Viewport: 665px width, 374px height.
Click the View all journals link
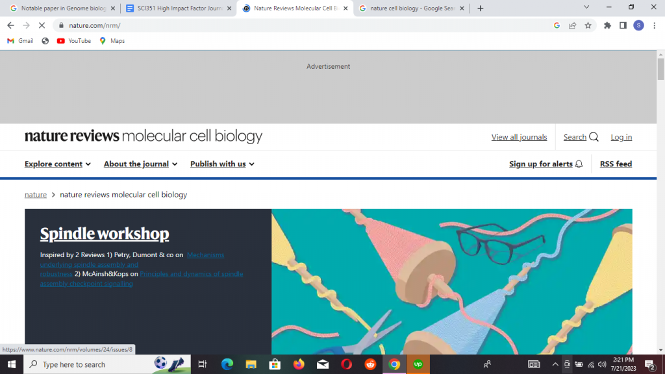[519, 137]
